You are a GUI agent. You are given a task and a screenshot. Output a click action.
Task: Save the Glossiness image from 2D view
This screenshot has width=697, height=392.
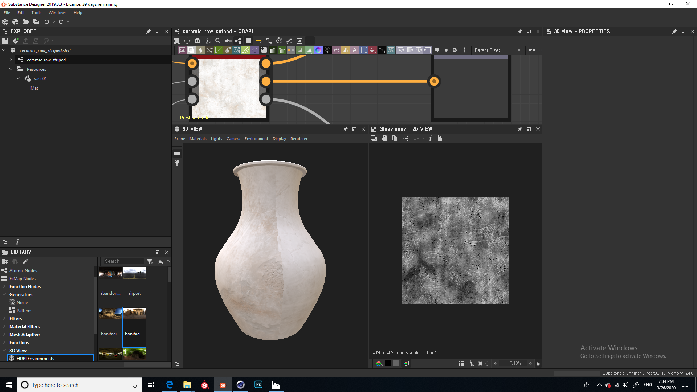click(x=384, y=138)
